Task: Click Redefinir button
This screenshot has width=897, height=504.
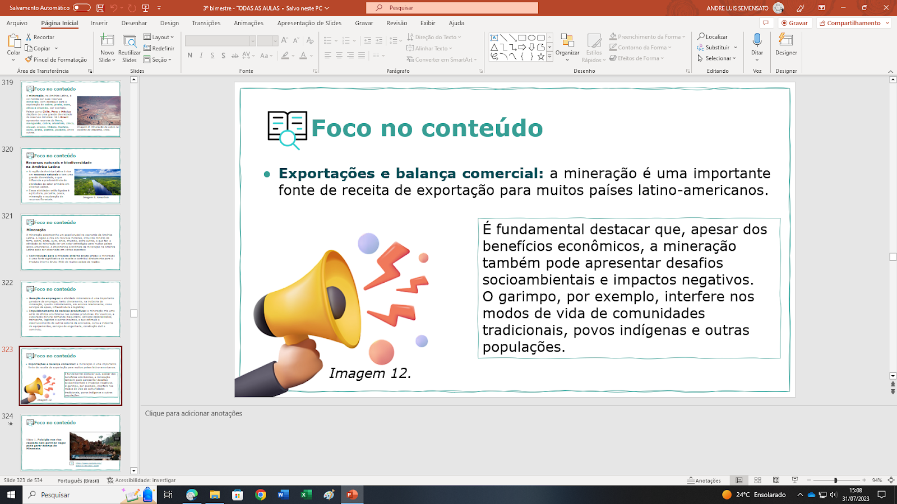Action: tap(159, 48)
